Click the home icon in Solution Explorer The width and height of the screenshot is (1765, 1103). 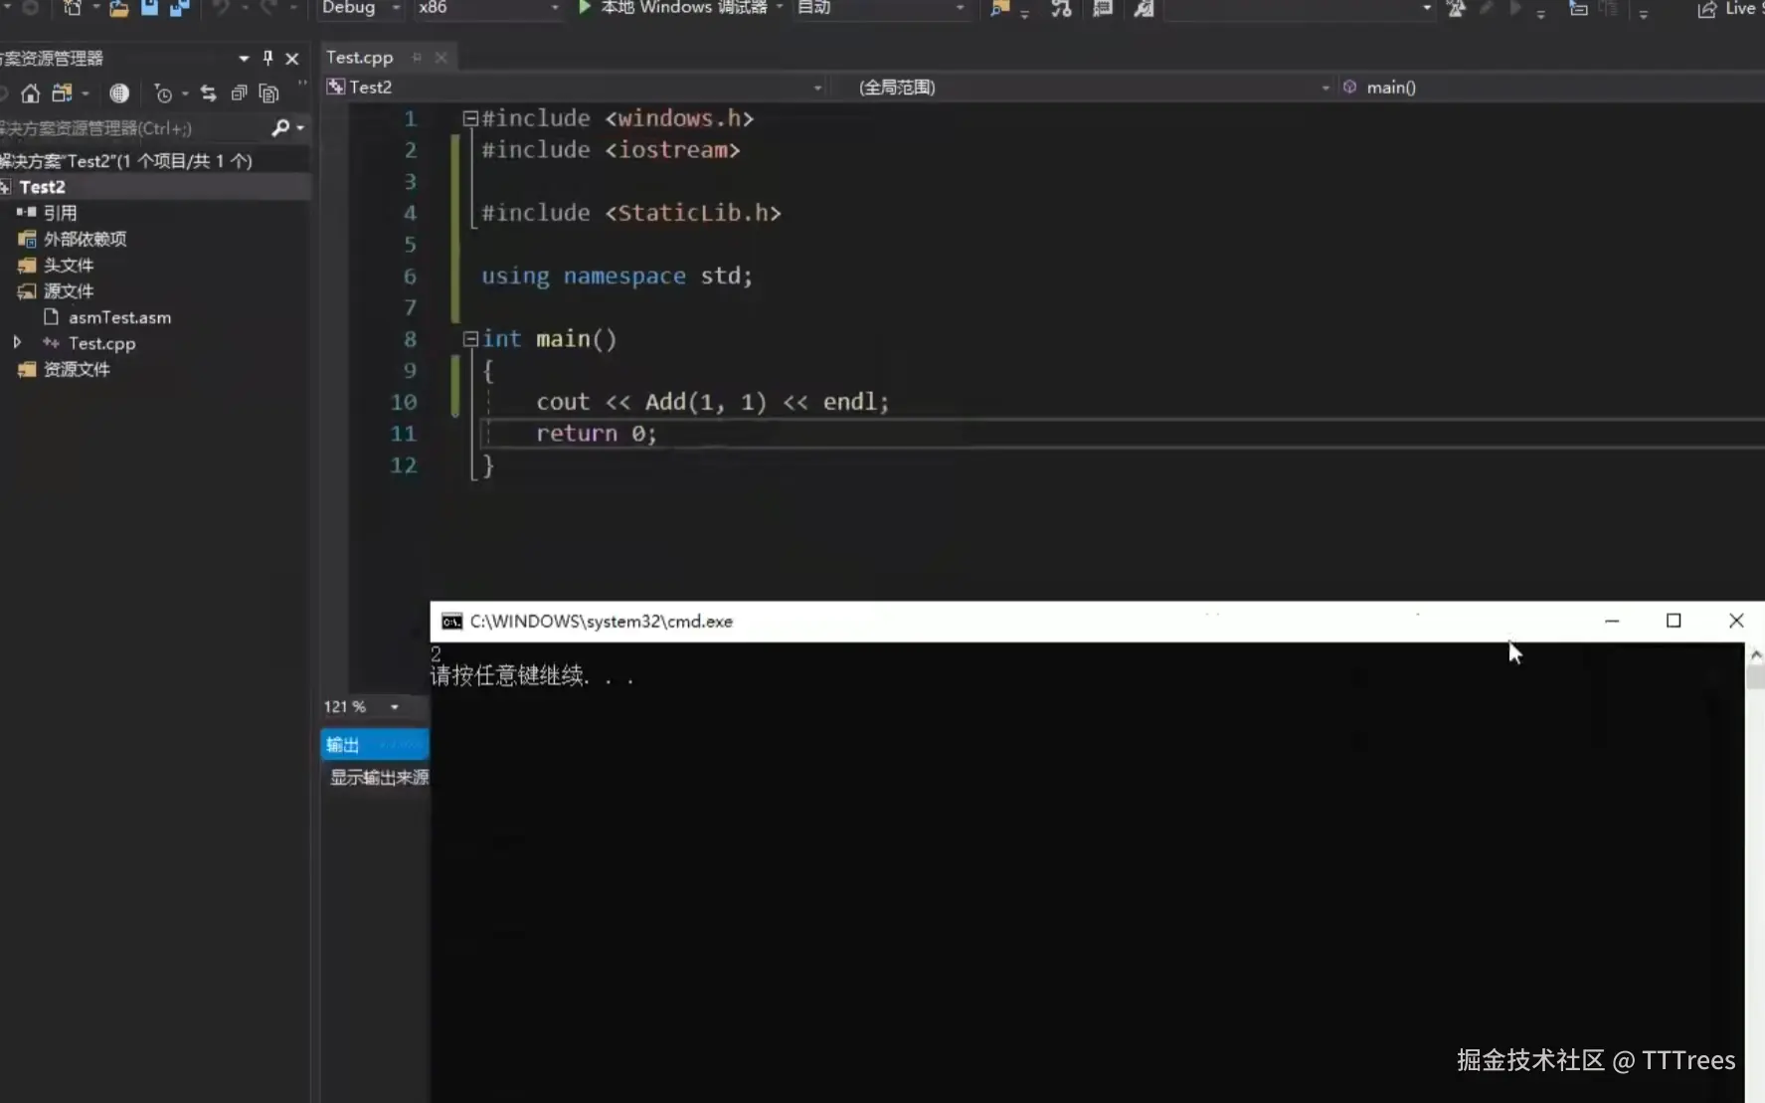coord(31,93)
